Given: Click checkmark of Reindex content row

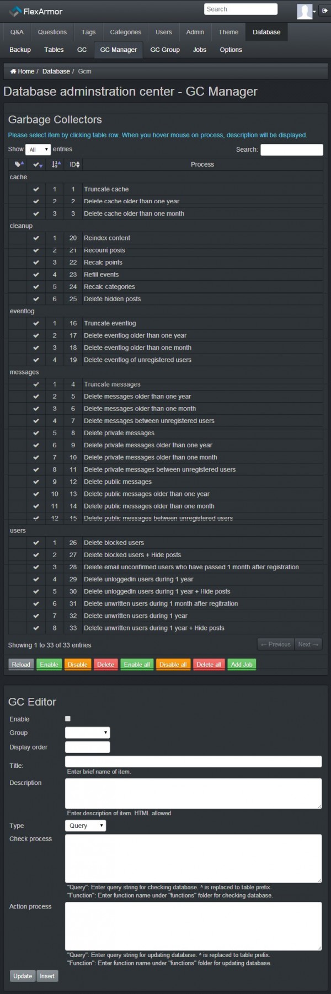Looking at the screenshot, I should pyautogui.click(x=36, y=238).
